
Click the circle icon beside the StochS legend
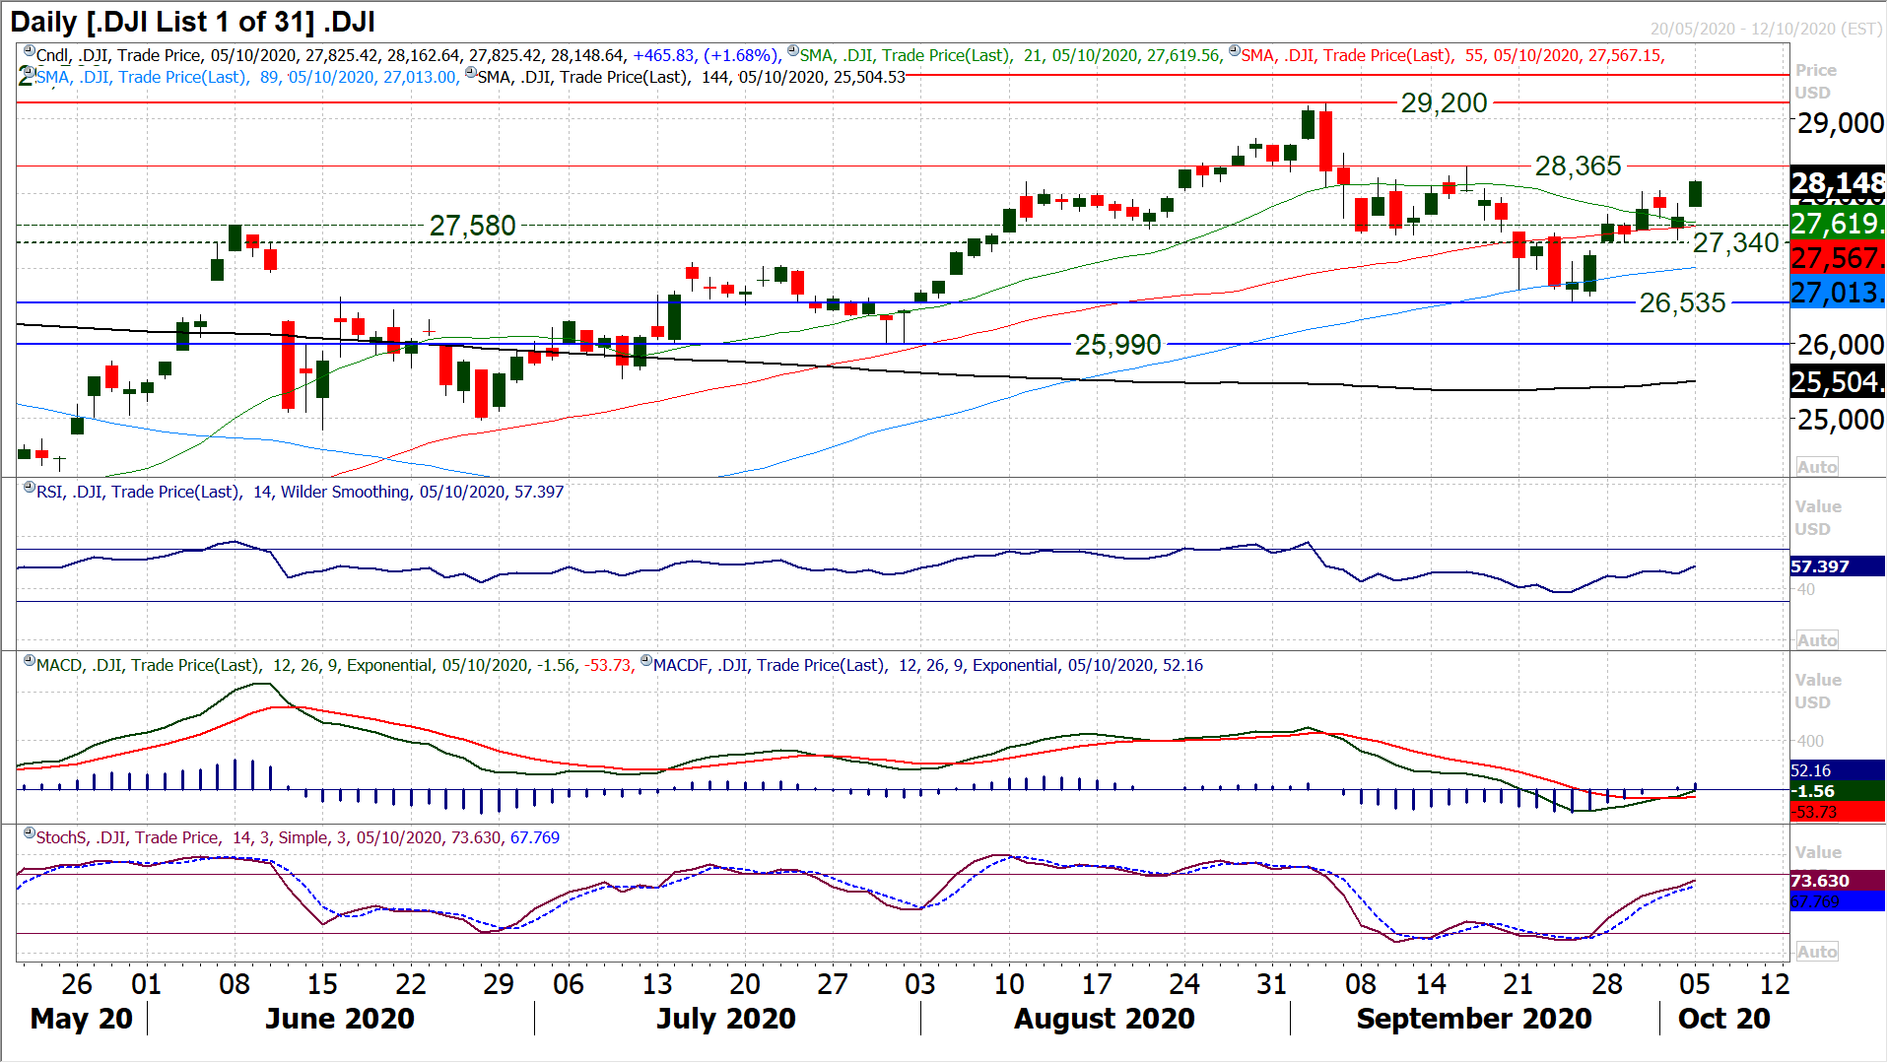(x=29, y=833)
